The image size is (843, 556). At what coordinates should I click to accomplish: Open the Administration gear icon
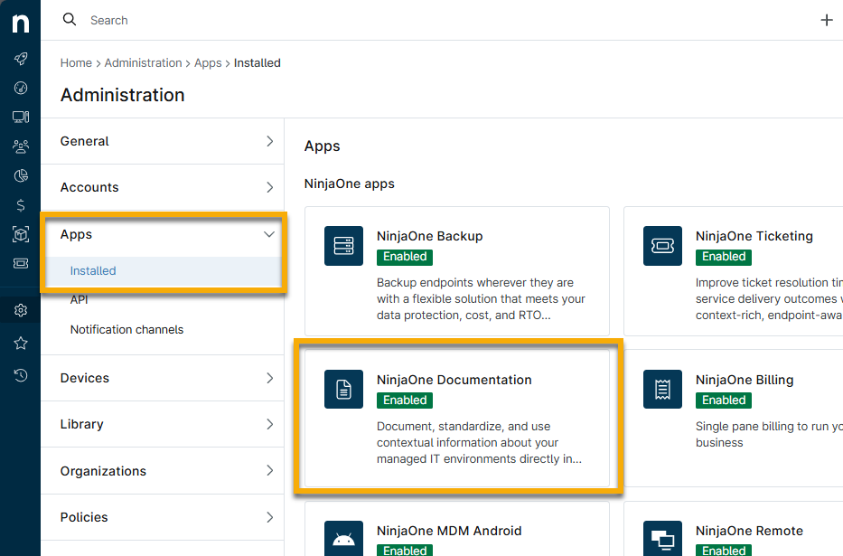point(21,310)
